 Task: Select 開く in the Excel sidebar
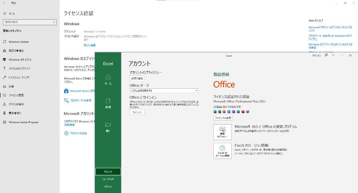(107, 127)
